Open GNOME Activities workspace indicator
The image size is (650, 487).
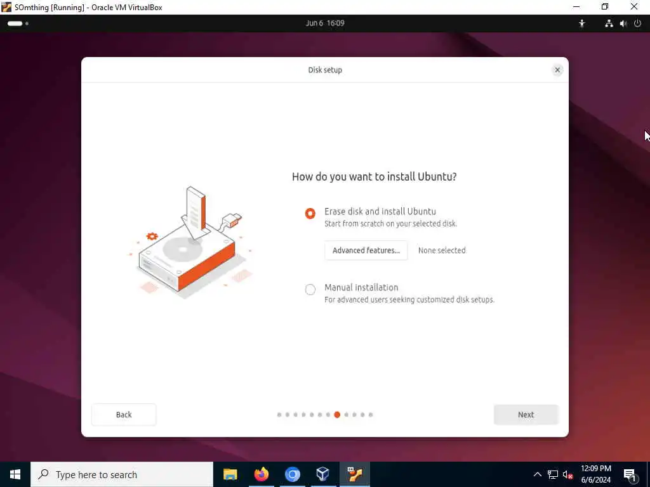click(x=18, y=23)
